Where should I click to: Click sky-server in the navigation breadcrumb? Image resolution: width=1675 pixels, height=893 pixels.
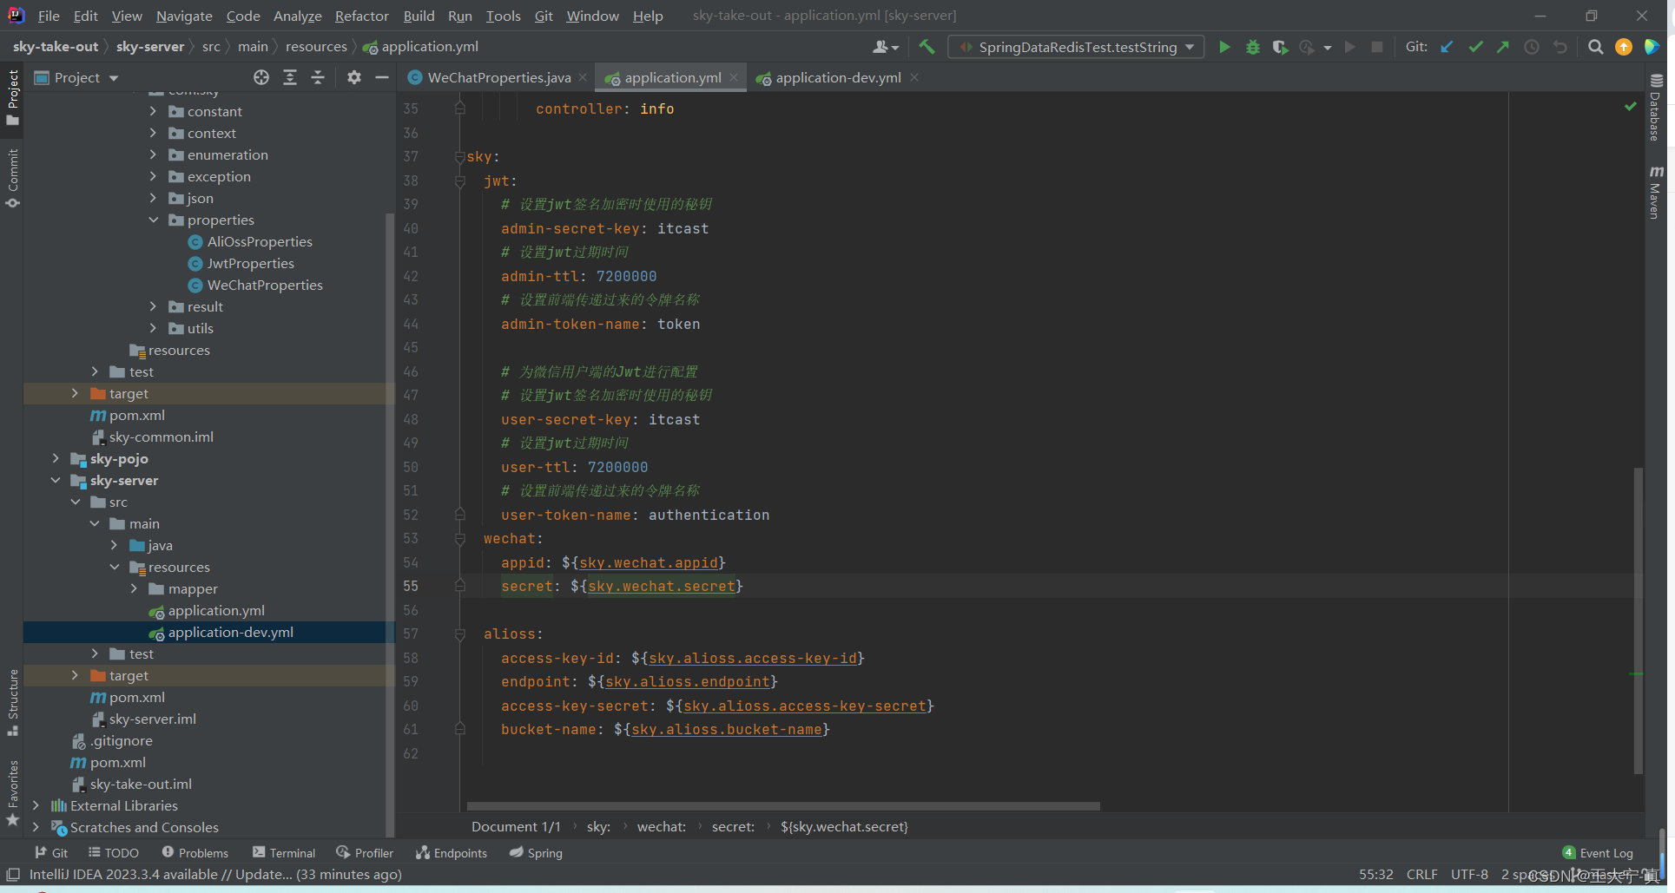click(150, 47)
